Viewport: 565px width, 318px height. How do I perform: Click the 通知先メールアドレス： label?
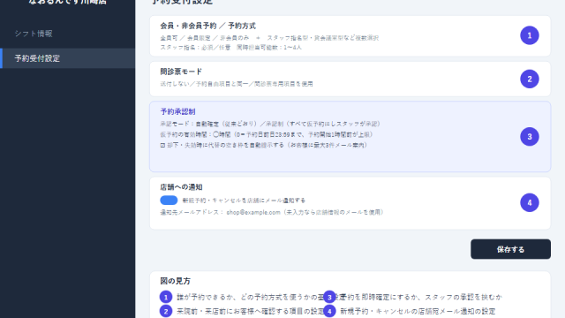coord(192,212)
